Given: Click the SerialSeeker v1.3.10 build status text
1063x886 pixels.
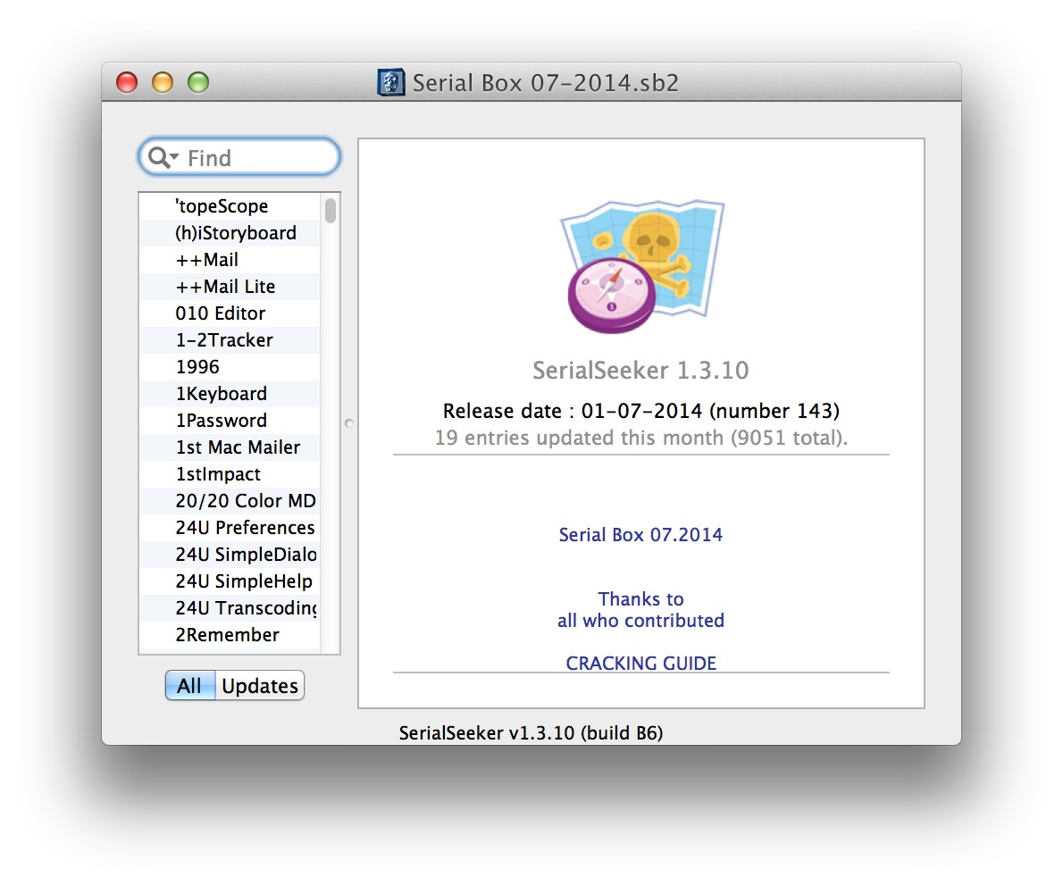Looking at the screenshot, I should (531, 732).
